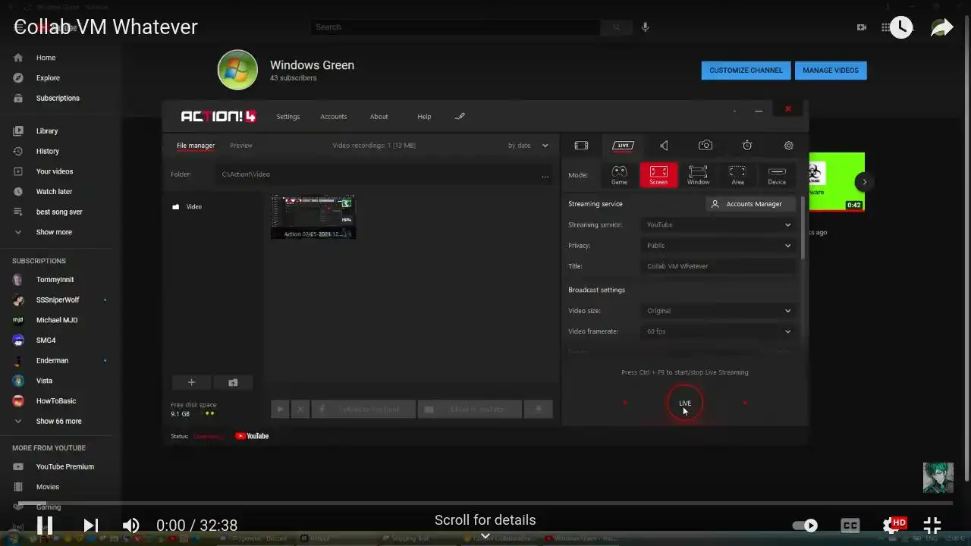The width and height of the screenshot is (971, 546).
Task: Click Upload to YouTube button
Action: coord(470,409)
